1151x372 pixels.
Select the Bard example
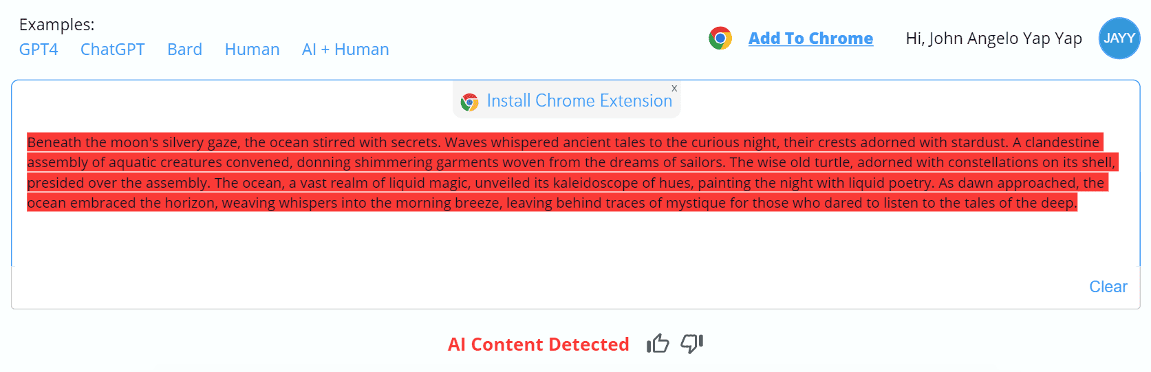(184, 50)
